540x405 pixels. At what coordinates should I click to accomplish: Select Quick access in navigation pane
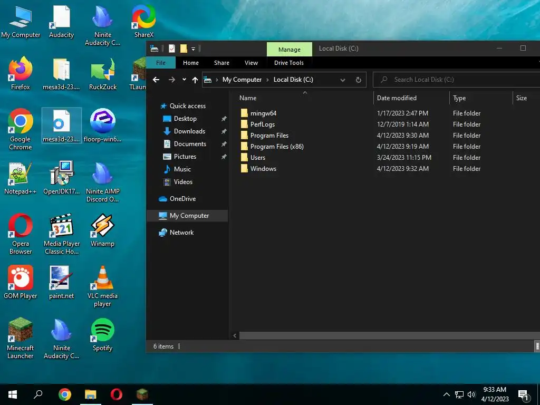pyautogui.click(x=188, y=106)
